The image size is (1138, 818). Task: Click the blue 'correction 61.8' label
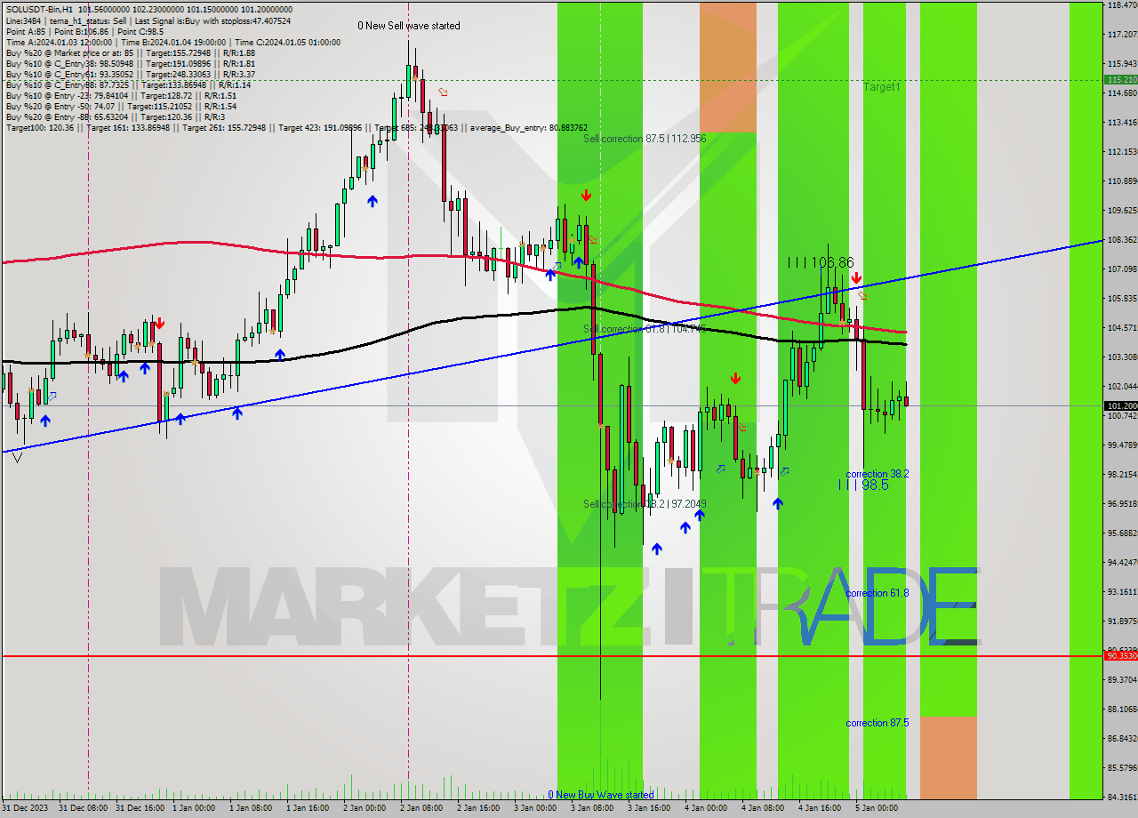878,593
